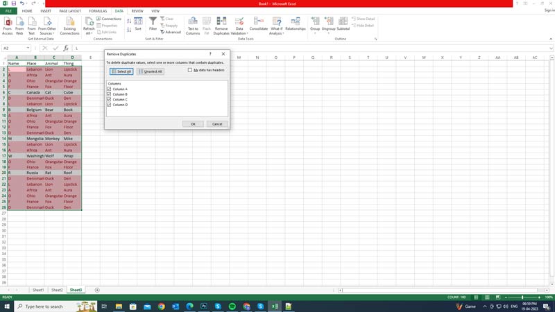Open Photoshop from the taskbar
Viewport: 555px width, 312px height.
pyautogui.click(x=204, y=306)
